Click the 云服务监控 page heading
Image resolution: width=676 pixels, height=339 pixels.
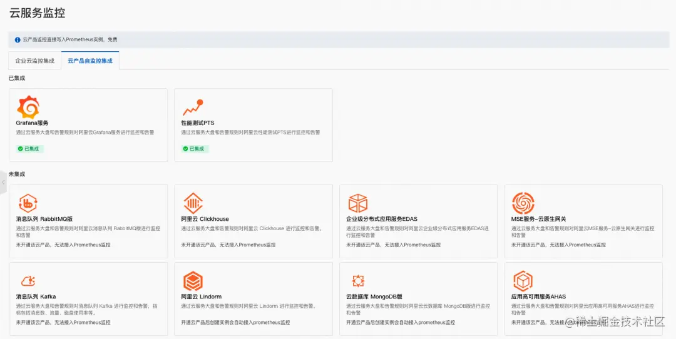pos(37,13)
